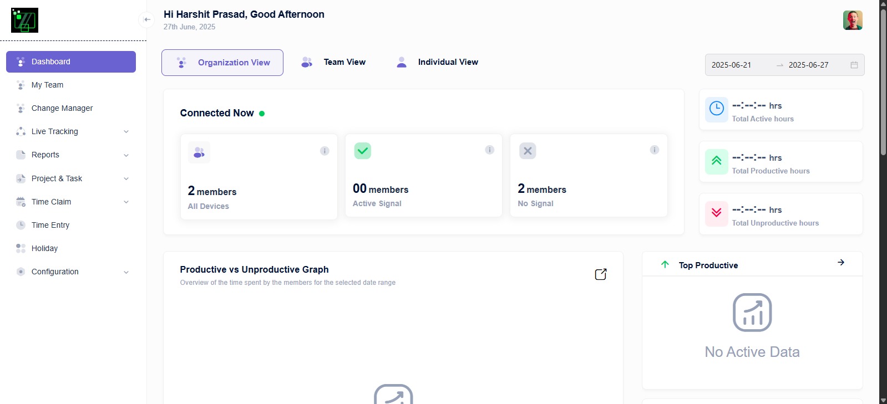The image size is (887, 404).
Task: Click the '2 members' No Signal count
Action: [x=542, y=189]
